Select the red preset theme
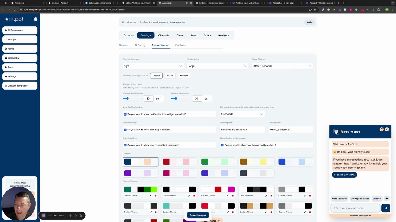This screenshot has width=396, height=222. pyautogui.click(x=179, y=162)
